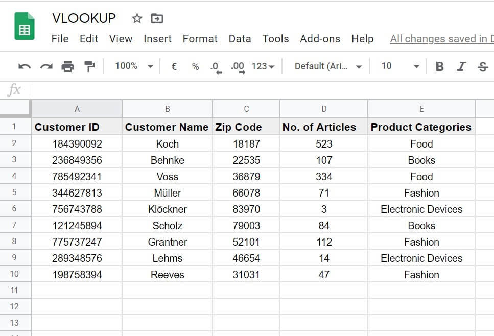Open the font size 10 dropdown
Viewport: 494px width, 336px height.
[x=401, y=66]
